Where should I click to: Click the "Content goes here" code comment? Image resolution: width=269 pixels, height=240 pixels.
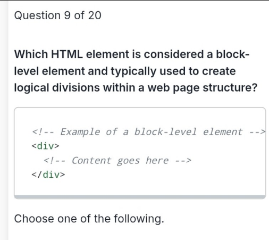point(117,161)
